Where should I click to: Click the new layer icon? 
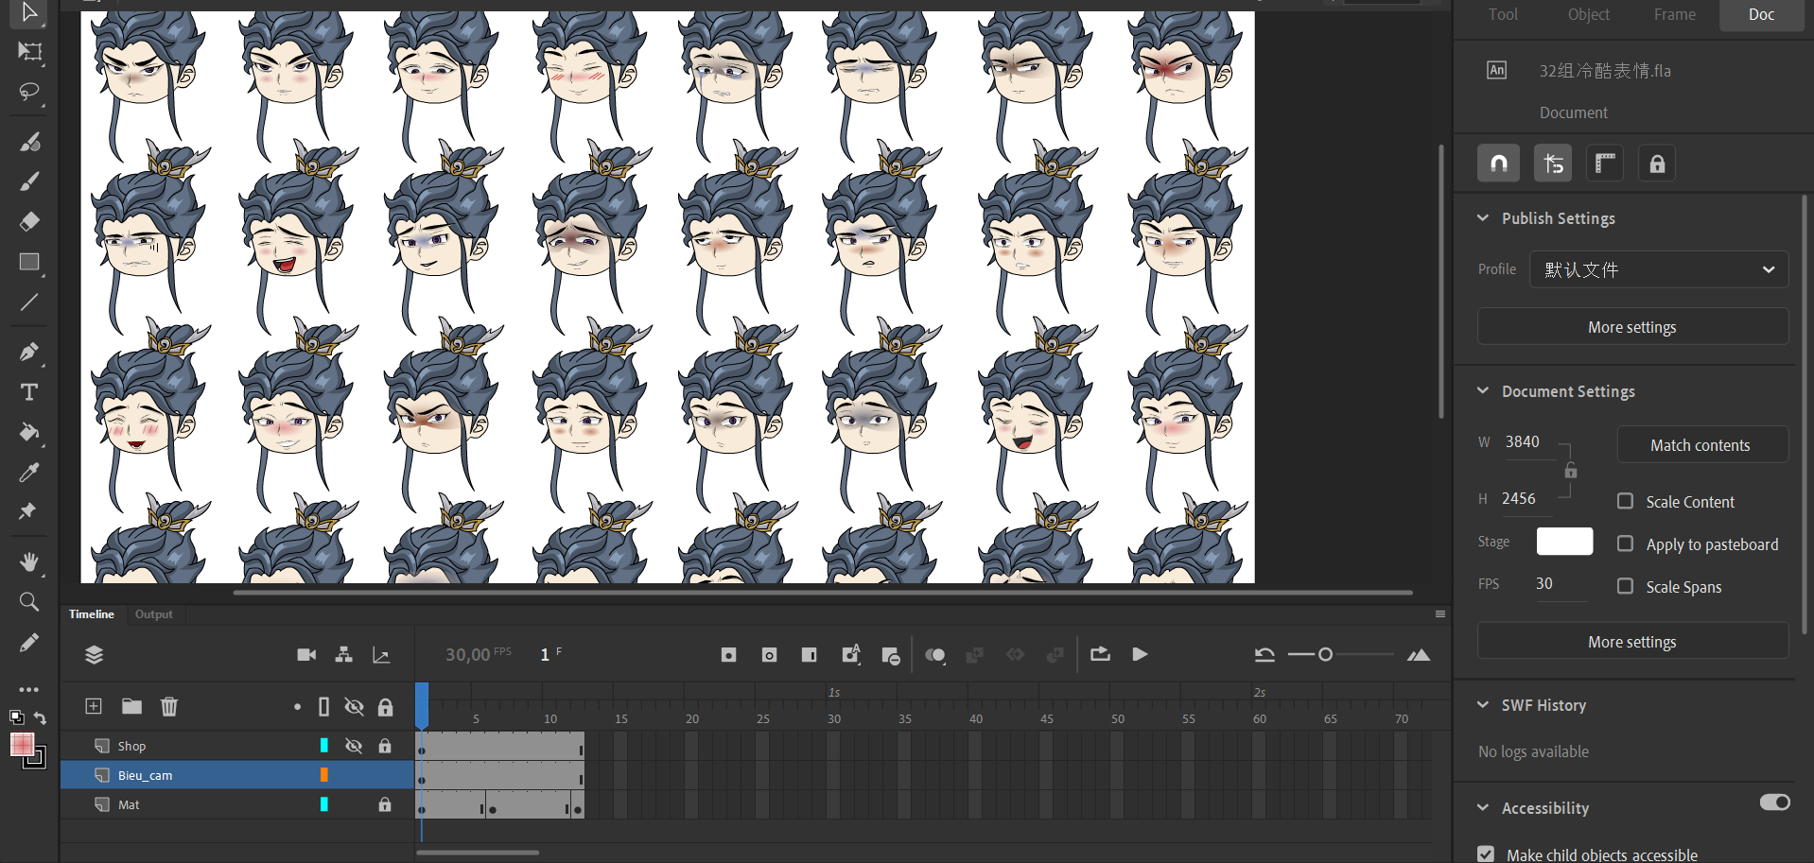pyautogui.click(x=94, y=706)
